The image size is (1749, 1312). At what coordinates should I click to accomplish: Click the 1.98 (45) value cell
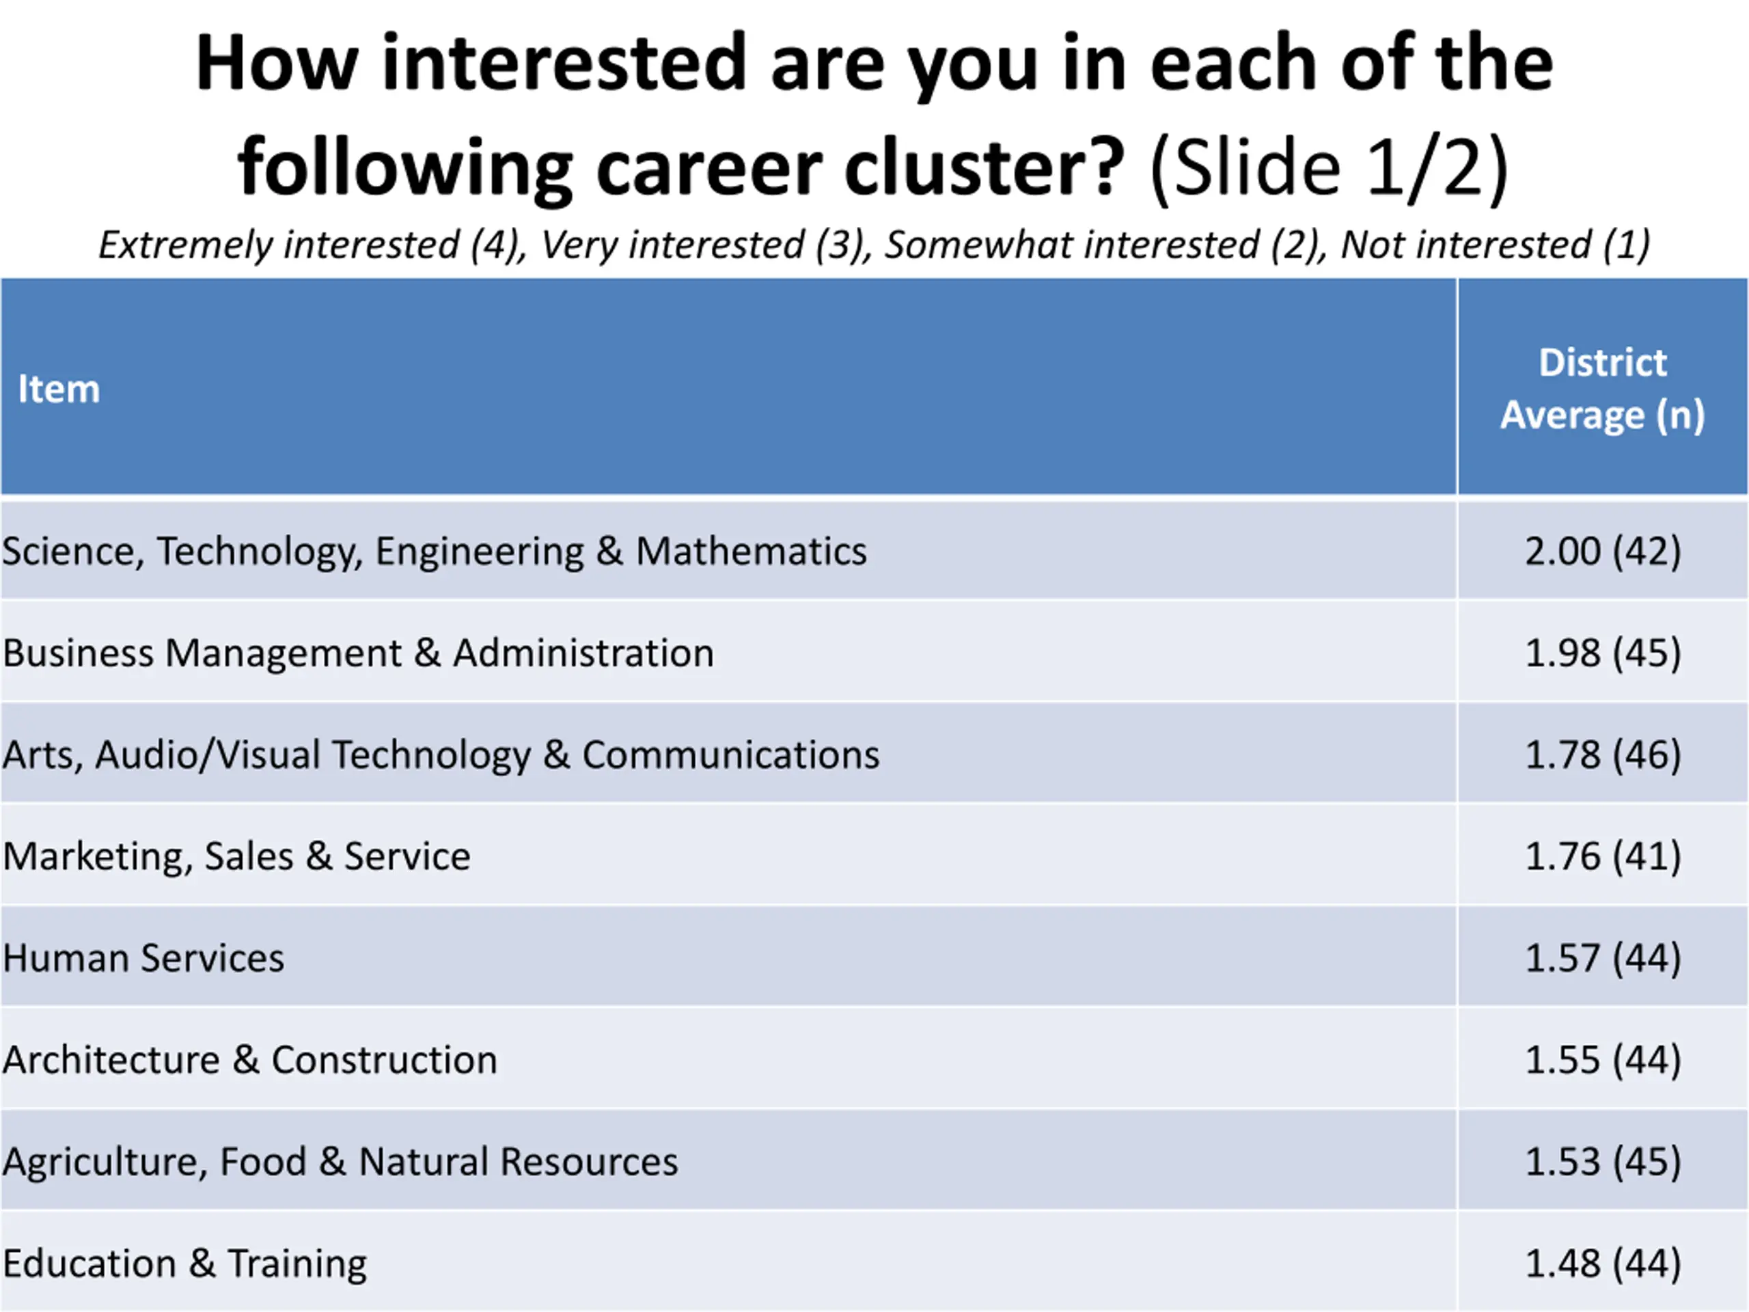tap(1603, 653)
